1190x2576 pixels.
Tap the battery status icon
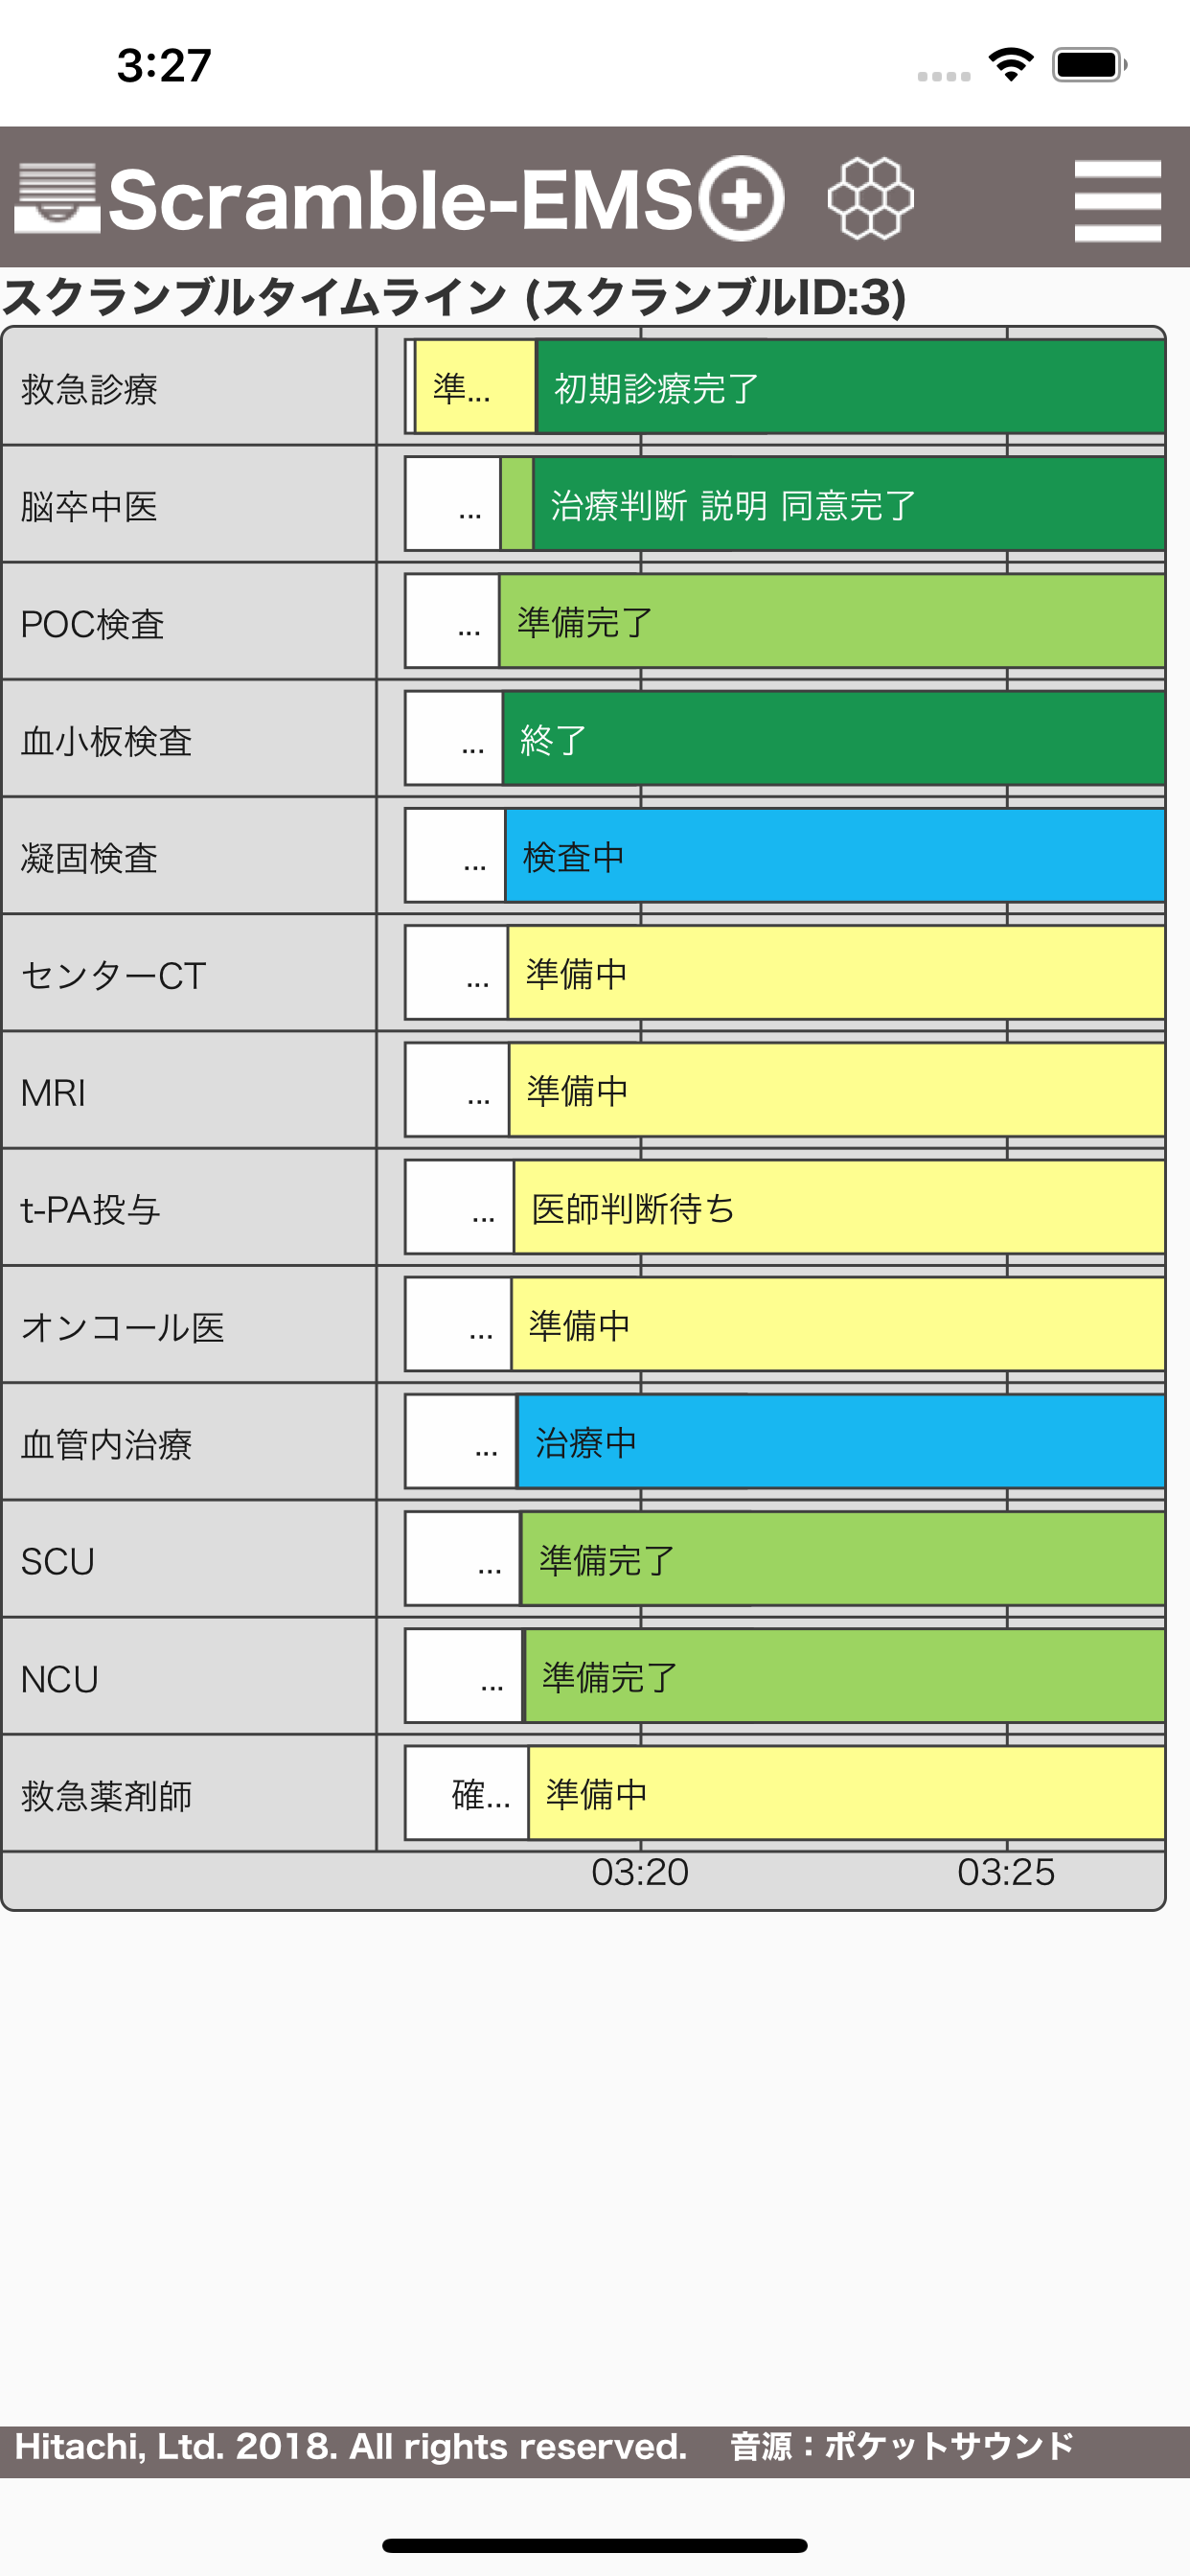click(x=1089, y=65)
